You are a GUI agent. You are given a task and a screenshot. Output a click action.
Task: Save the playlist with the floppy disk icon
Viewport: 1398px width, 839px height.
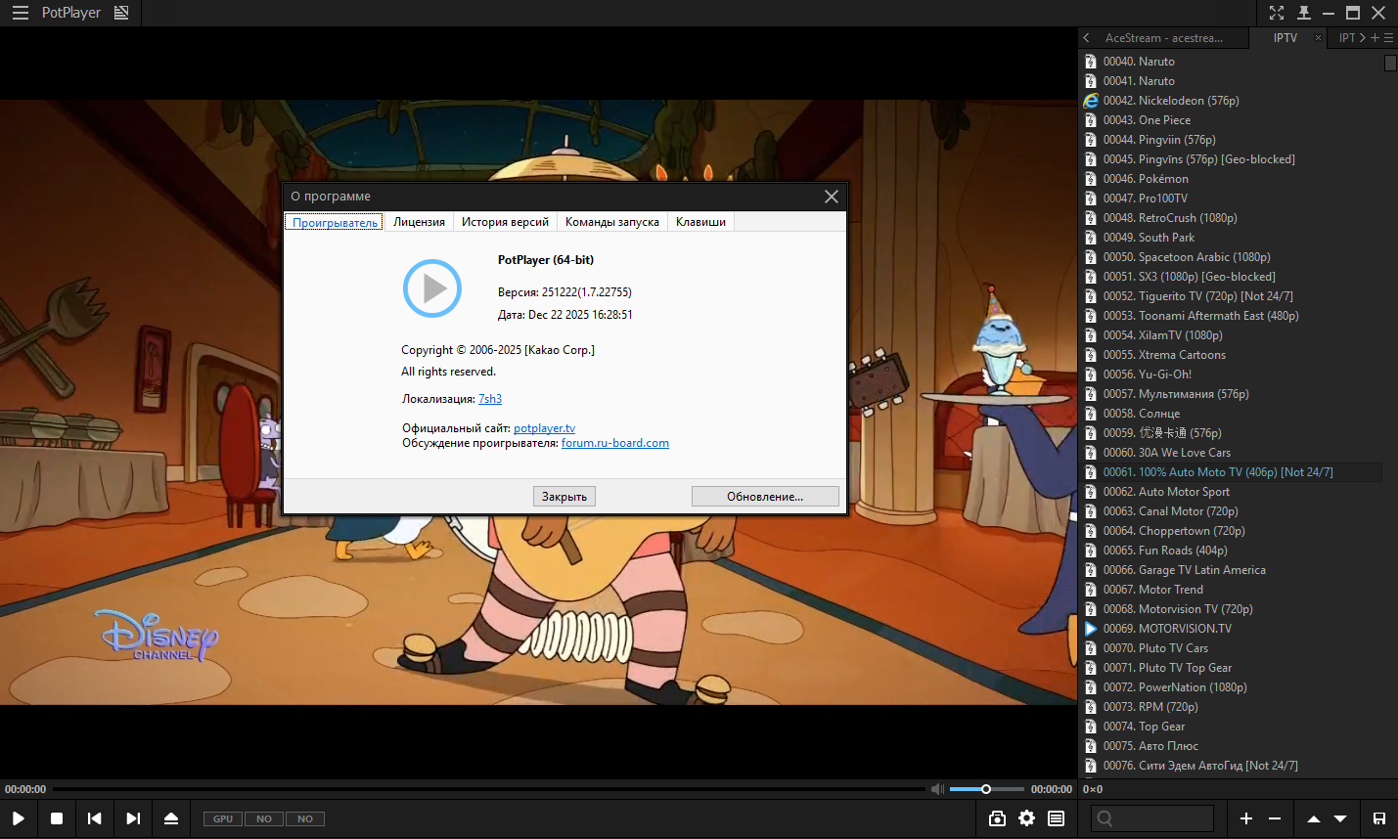click(1378, 818)
